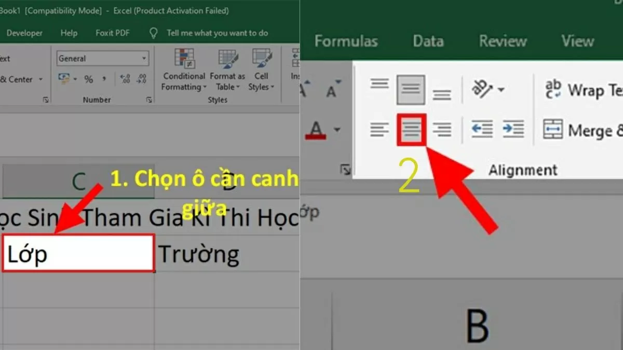Toggle Middle Align vertical alignment
The width and height of the screenshot is (623, 350).
tap(411, 88)
